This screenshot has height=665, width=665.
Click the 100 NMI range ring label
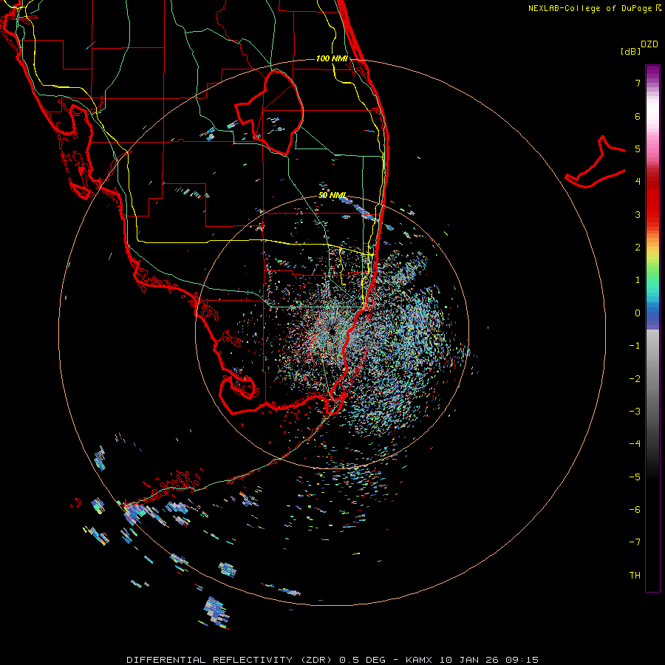click(332, 58)
